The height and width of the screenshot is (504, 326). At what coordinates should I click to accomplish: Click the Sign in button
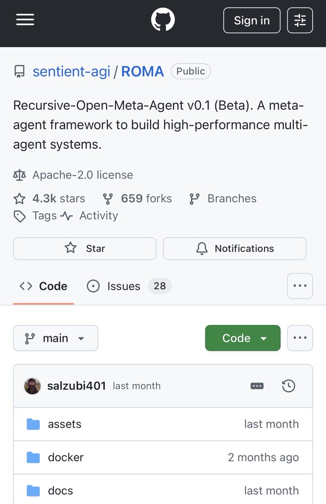pyautogui.click(x=251, y=20)
